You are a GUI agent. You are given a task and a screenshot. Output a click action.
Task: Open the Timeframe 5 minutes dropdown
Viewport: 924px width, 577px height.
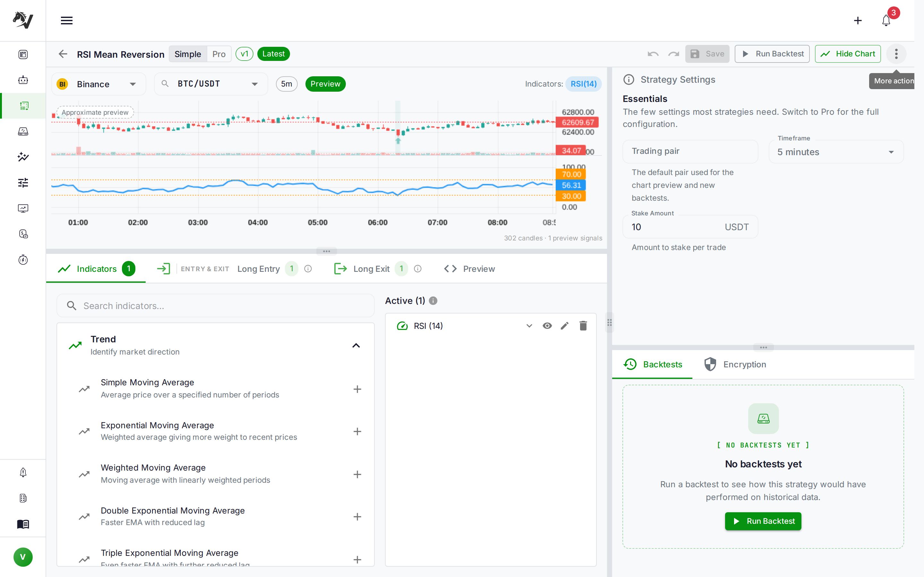[x=835, y=152]
